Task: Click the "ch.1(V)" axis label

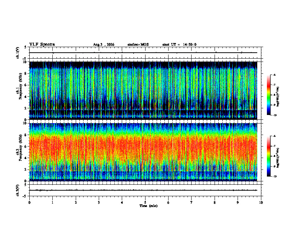Action: tap(18, 53)
